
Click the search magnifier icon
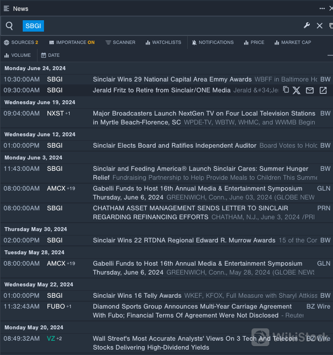[x=9, y=26]
